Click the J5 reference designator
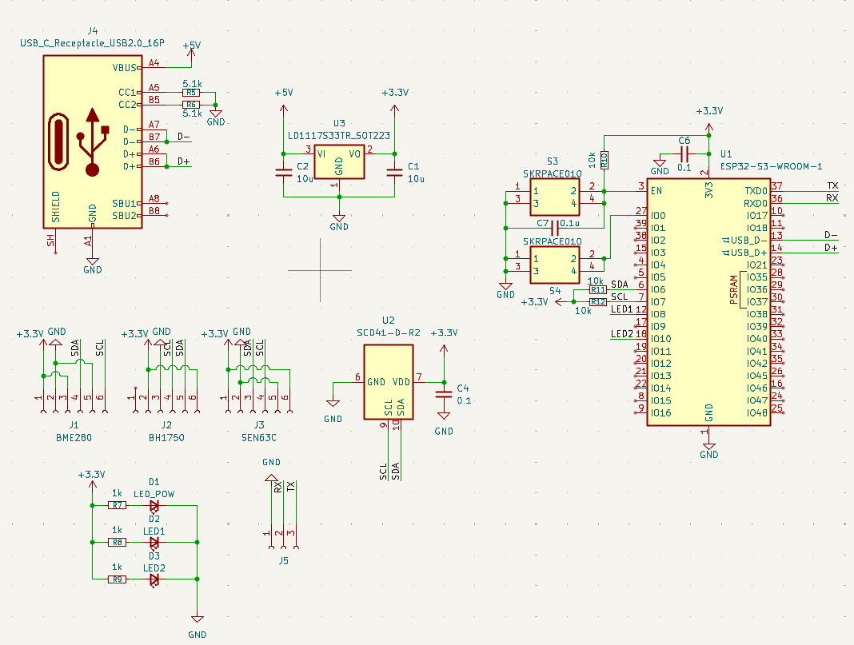 pos(284,560)
